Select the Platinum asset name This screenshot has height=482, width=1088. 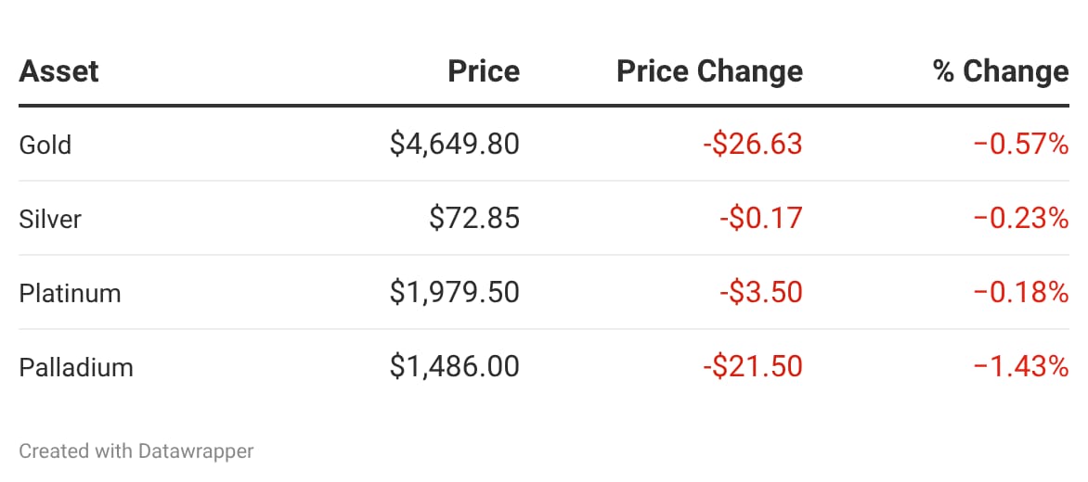point(70,293)
